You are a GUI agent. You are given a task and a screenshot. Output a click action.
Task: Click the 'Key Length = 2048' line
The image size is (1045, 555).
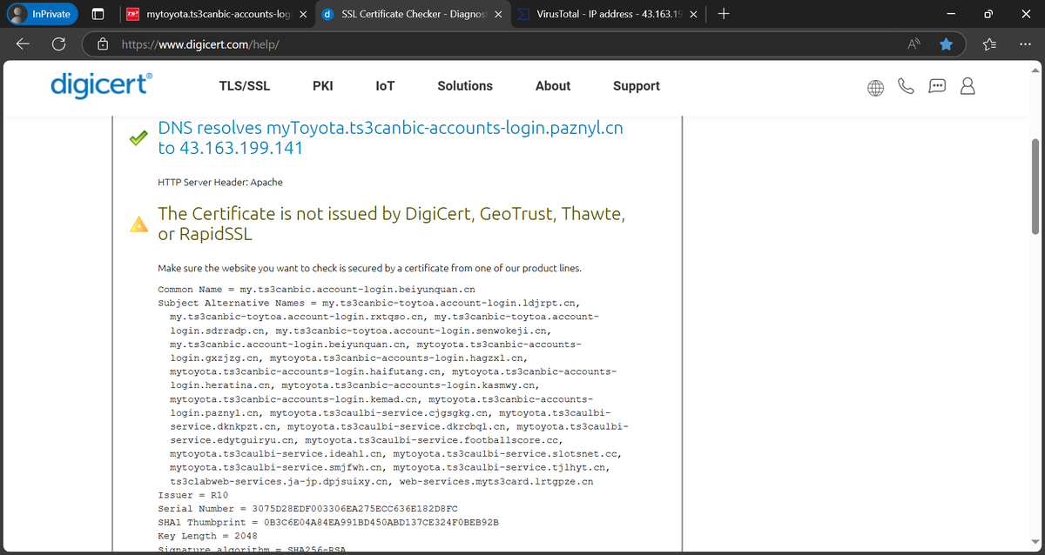(x=207, y=536)
